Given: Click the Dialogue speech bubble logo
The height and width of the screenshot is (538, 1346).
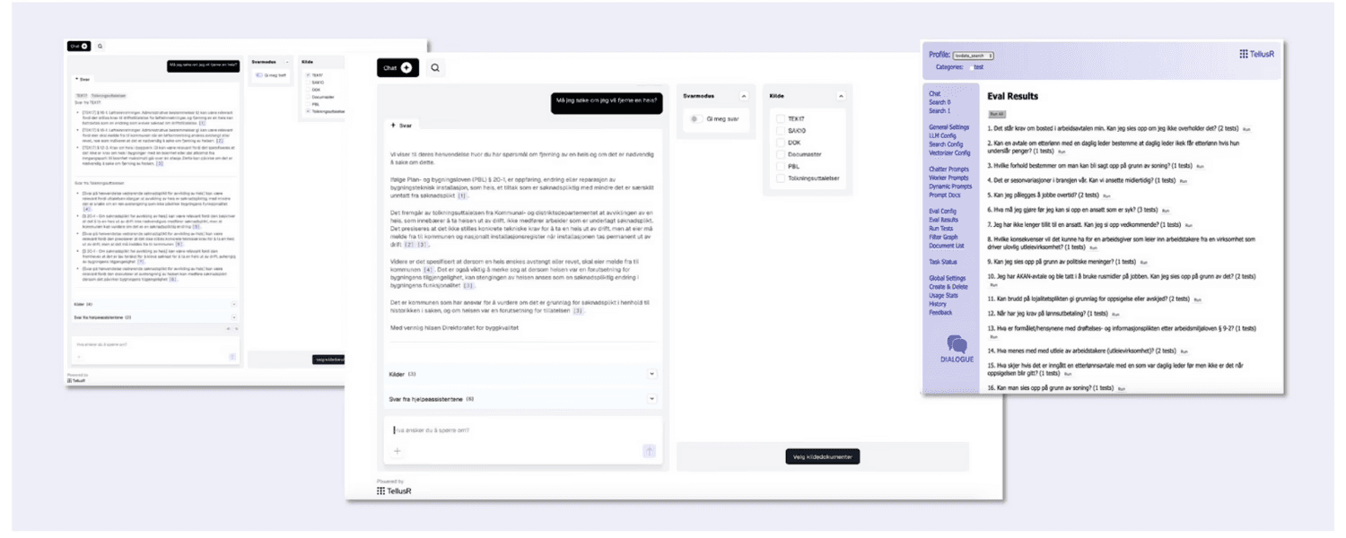Looking at the screenshot, I should [957, 350].
